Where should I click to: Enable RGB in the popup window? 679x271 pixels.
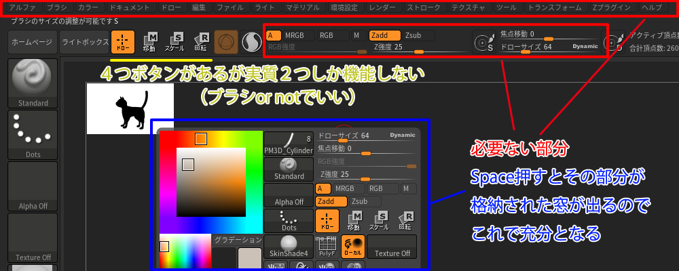[383, 188]
